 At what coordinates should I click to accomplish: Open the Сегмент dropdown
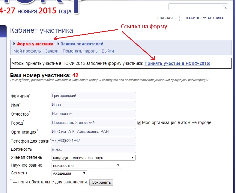(69, 173)
